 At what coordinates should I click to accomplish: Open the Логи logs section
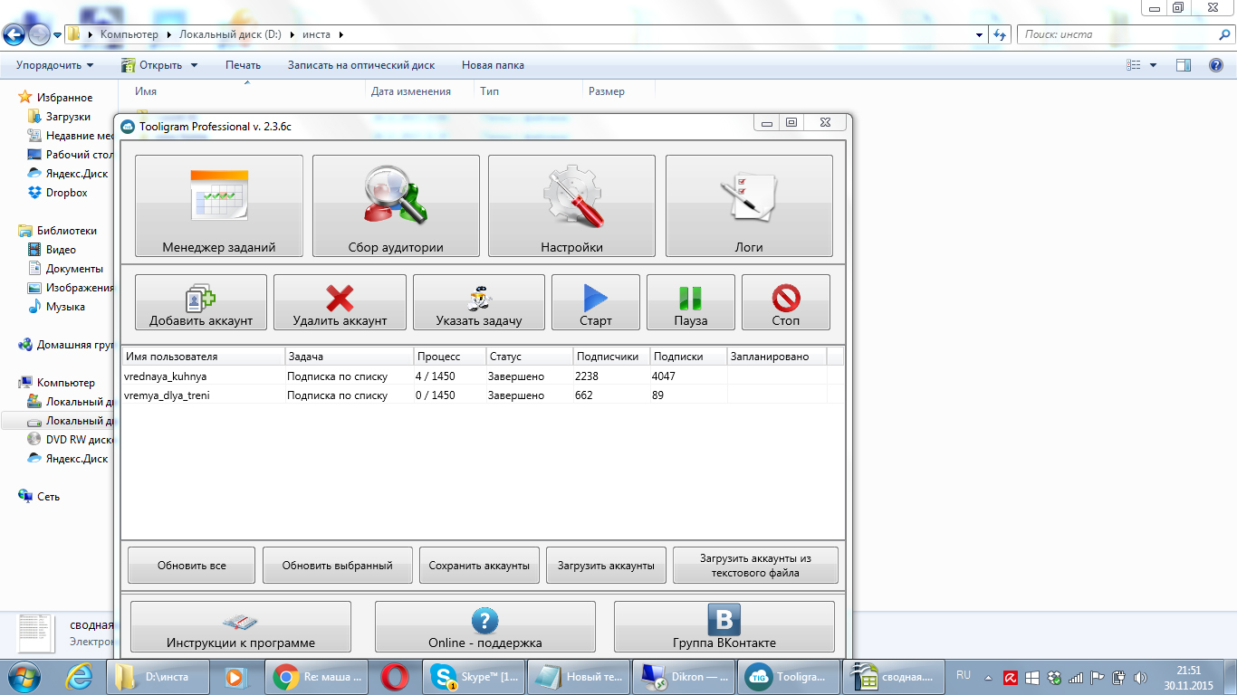click(749, 205)
